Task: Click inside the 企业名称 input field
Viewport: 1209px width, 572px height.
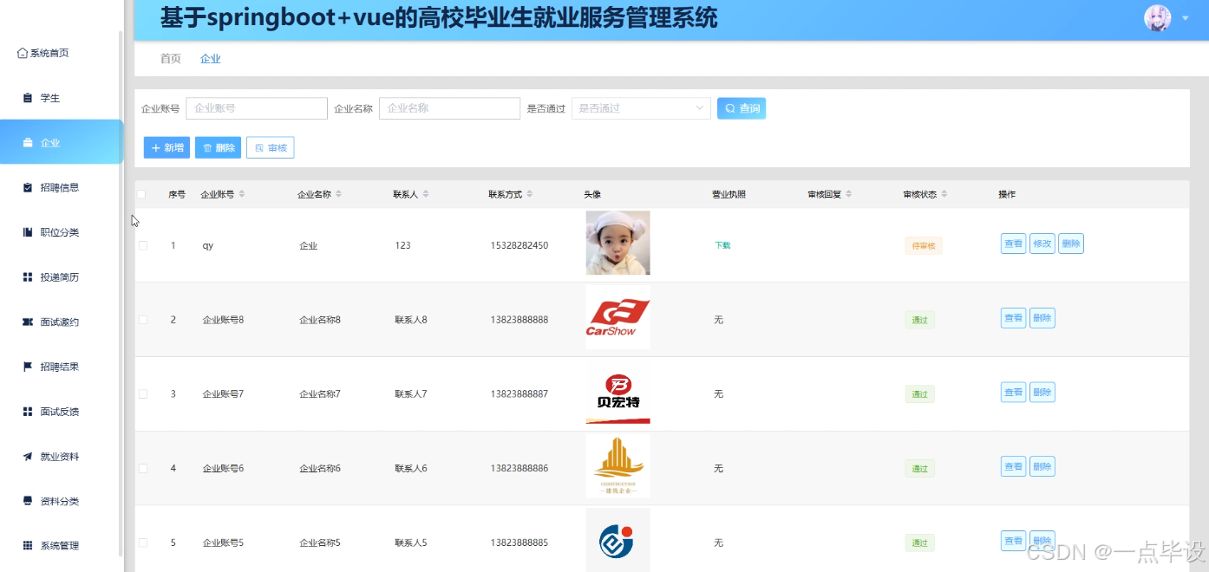Action: 449,107
